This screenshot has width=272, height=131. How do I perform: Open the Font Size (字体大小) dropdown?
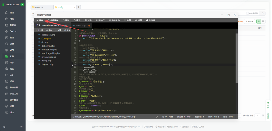click(114, 20)
